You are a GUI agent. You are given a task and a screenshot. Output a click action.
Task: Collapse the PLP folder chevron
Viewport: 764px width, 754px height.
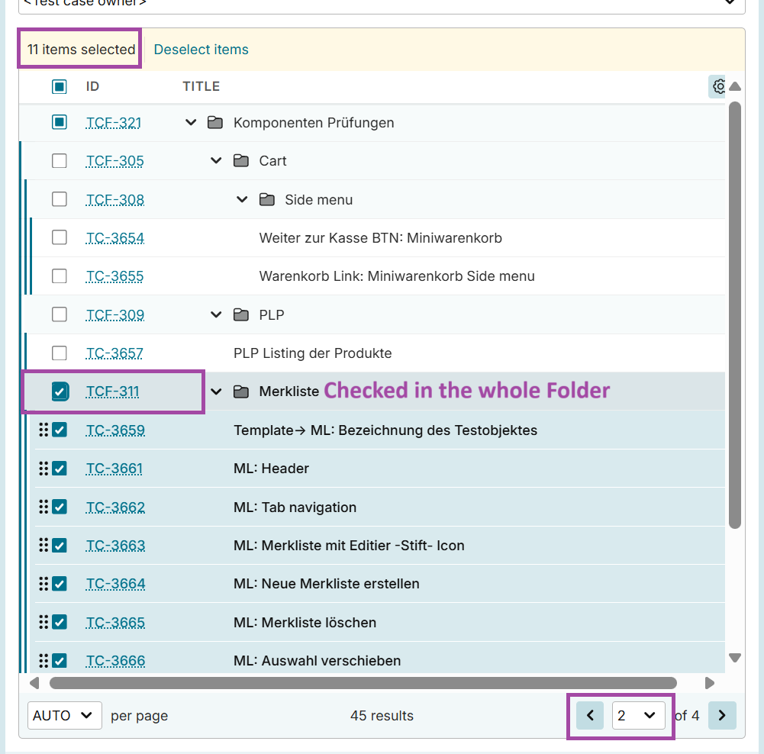[217, 314]
